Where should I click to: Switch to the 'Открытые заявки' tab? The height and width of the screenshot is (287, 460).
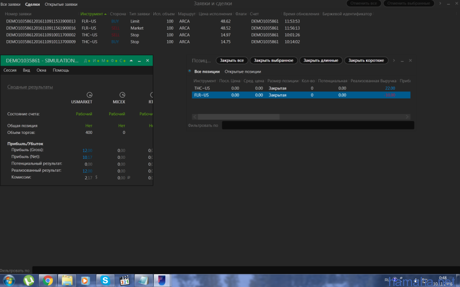[61, 4]
